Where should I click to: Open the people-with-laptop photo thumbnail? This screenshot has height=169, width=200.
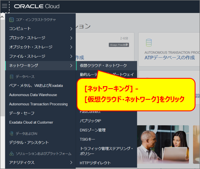click(x=163, y=144)
